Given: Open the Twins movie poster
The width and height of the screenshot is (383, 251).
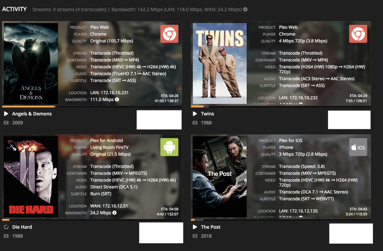Looking at the screenshot, I should point(220,63).
